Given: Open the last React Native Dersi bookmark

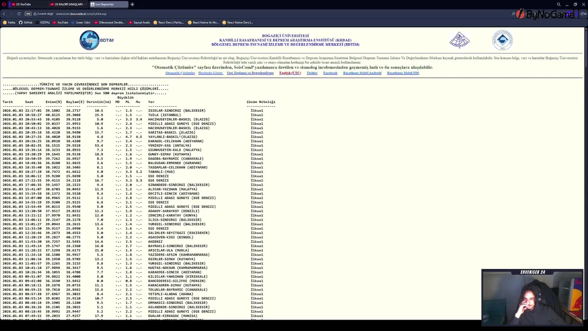Looking at the screenshot, I should [237, 22].
